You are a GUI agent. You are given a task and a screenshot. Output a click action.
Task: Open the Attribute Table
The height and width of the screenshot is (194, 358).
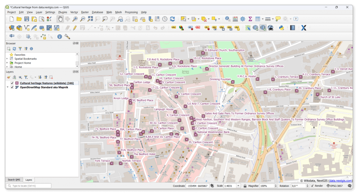258,19
